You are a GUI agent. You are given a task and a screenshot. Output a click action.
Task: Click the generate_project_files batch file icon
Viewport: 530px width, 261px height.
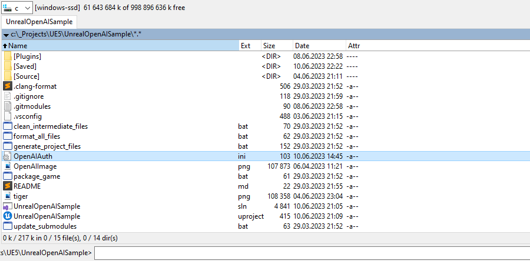[8, 146]
